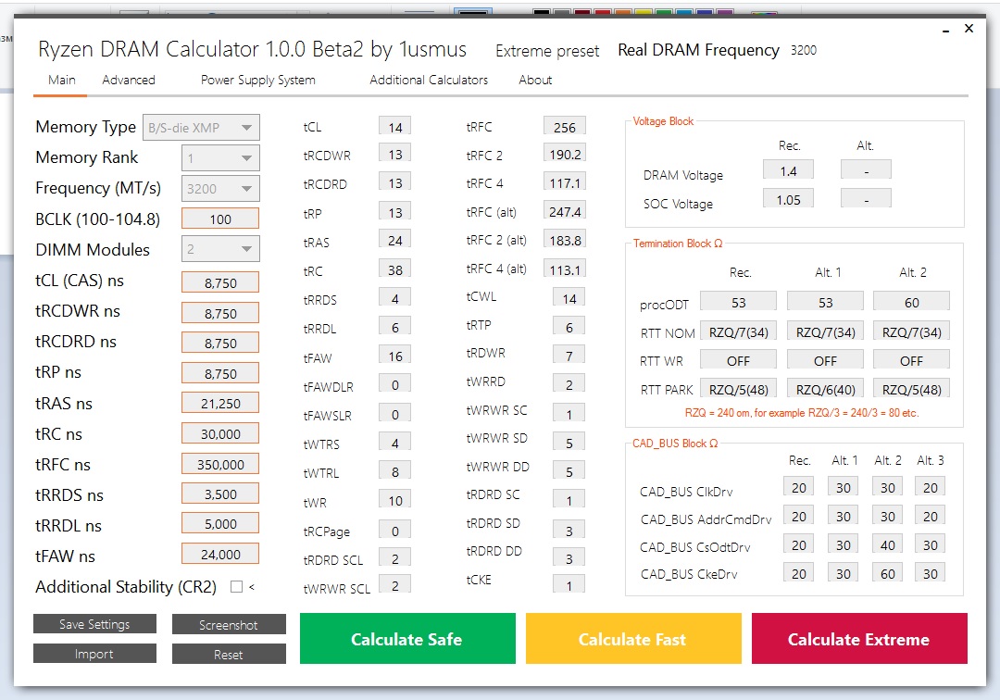Click the Save Settings button
Viewport: 1000px width, 700px height.
click(94, 624)
